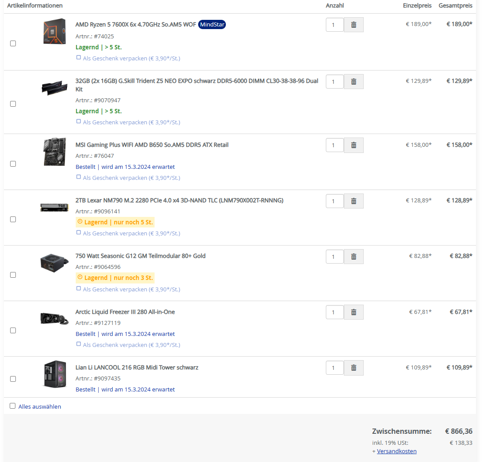Enable the Alles auswählen checkbox
This screenshot has height=462, width=487.
(x=12, y=406)
